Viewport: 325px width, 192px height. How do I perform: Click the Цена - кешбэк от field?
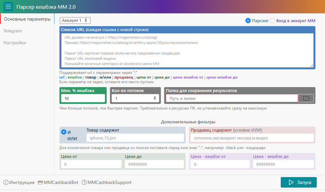[x=220, y=164]
